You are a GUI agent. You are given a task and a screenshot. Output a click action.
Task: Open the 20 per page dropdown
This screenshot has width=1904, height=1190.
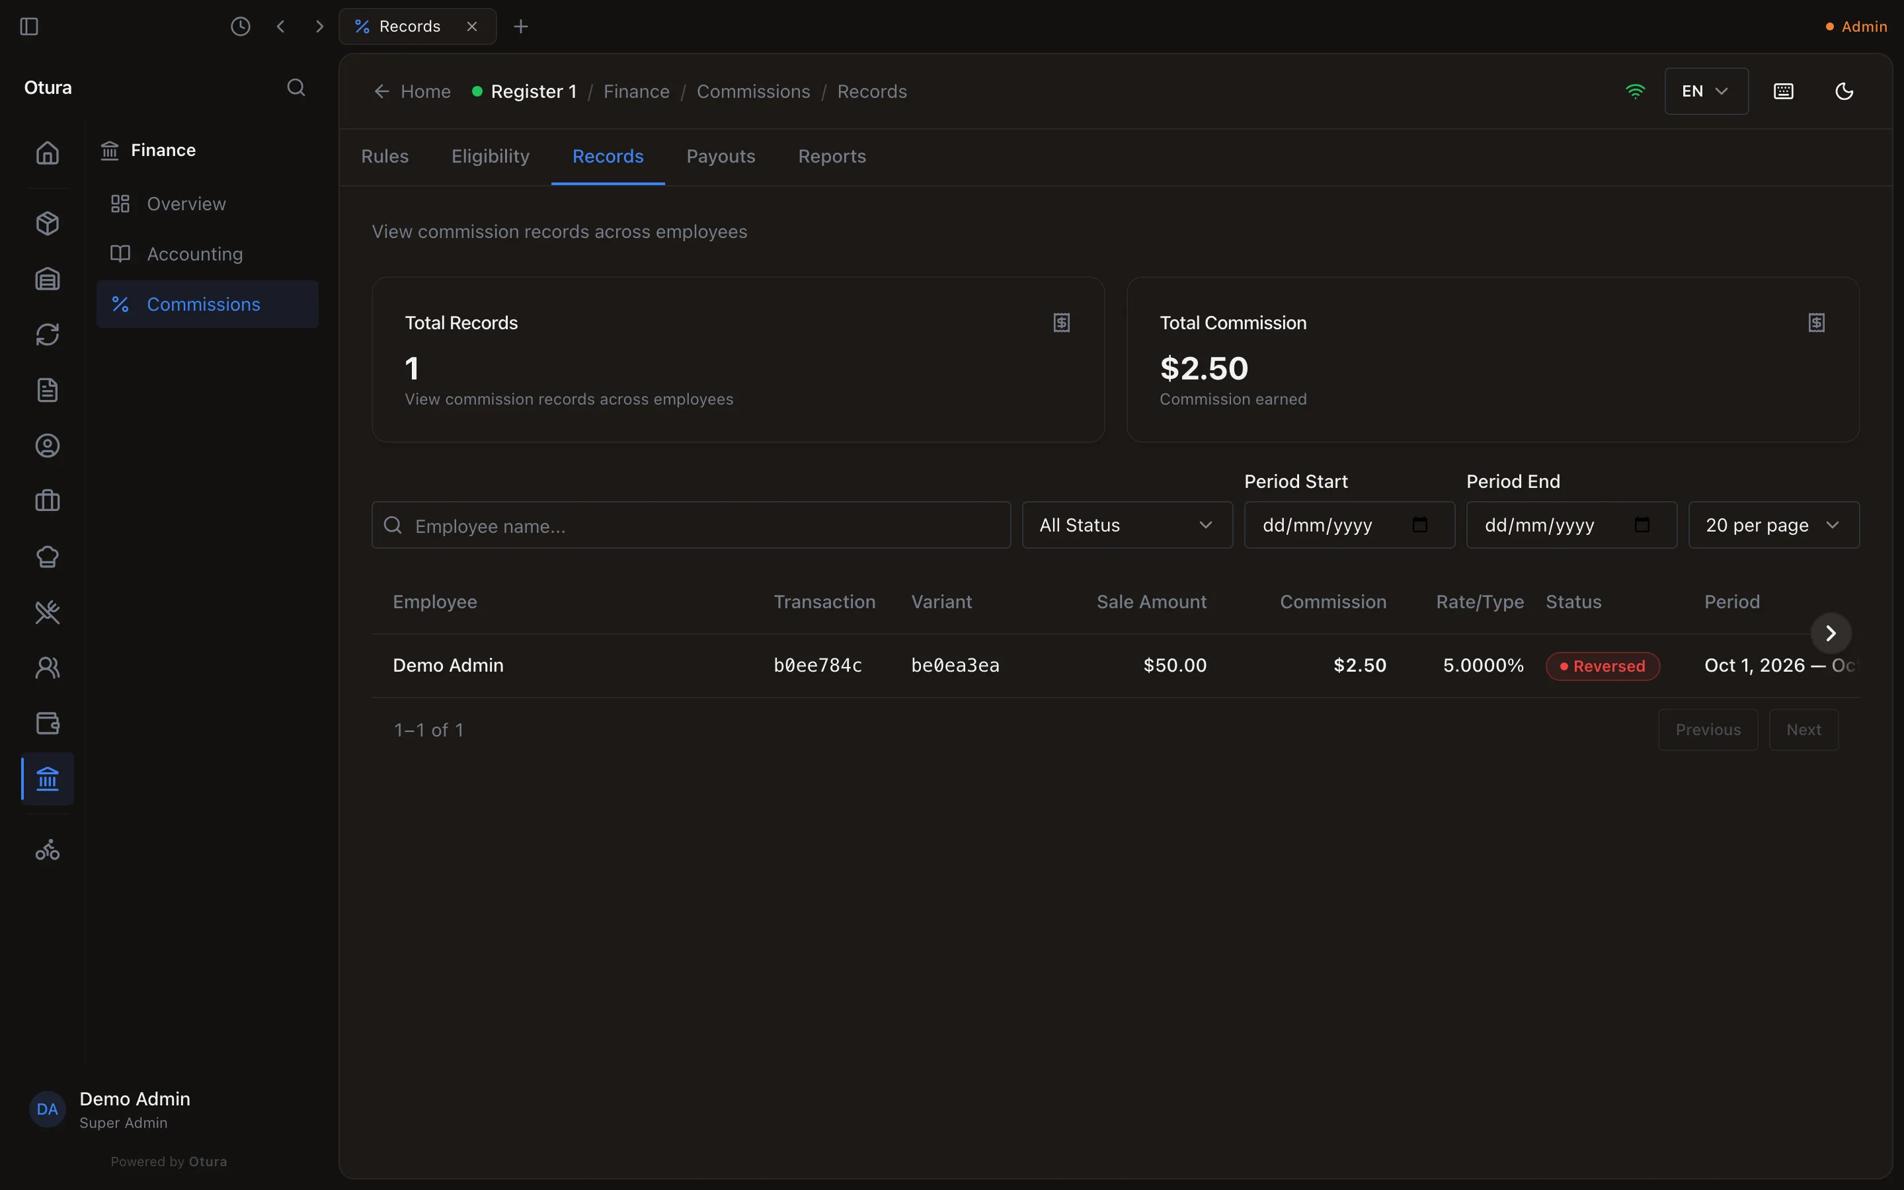pyautogui.click(x=1773, y=525)
